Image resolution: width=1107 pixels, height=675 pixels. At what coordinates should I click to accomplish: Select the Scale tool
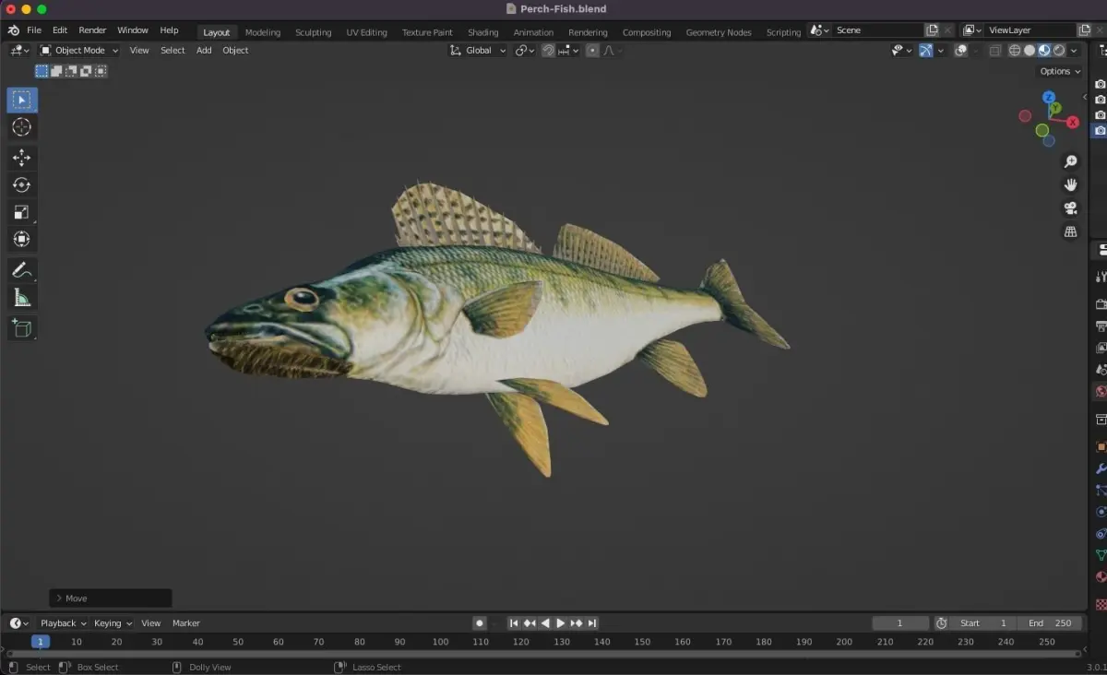22,212
